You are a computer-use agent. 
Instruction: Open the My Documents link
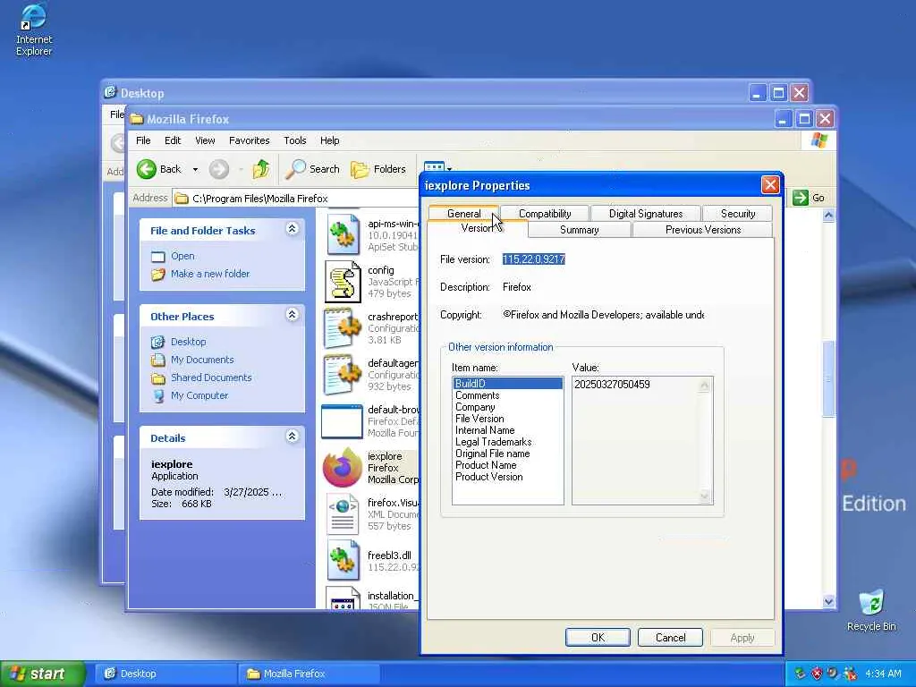coord(202,360)
